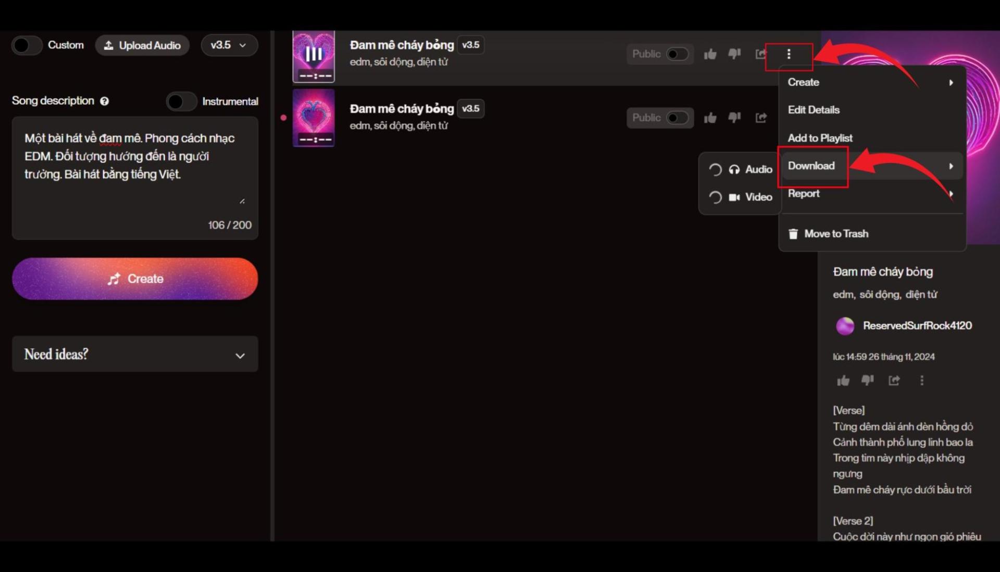Screen dimensions: 1000x572
Task: Click the gradient Create button
Action: pos(135,279)
